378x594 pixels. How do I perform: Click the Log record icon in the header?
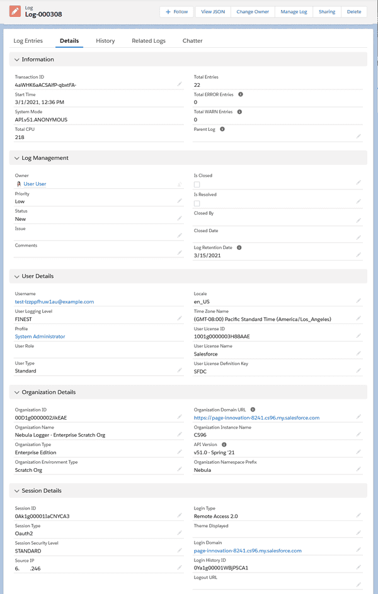click(16, 11)
